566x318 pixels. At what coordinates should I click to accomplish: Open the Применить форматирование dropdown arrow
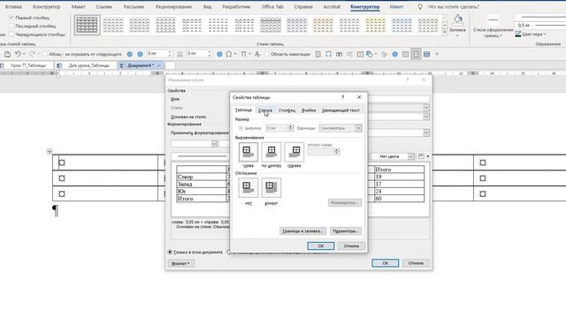click(426, 132)
